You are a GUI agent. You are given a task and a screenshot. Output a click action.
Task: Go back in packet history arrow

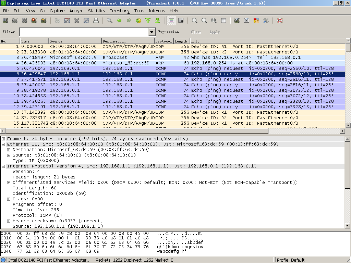pyautogui.click(x=119, y=21)
